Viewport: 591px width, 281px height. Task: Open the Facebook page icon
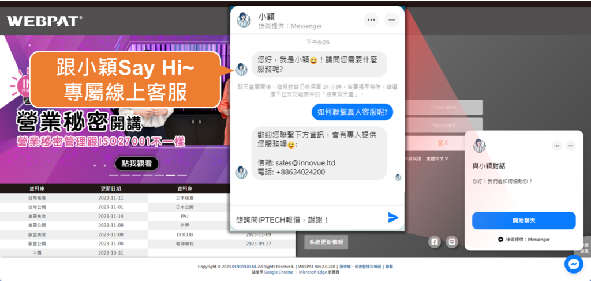(434, 242)
